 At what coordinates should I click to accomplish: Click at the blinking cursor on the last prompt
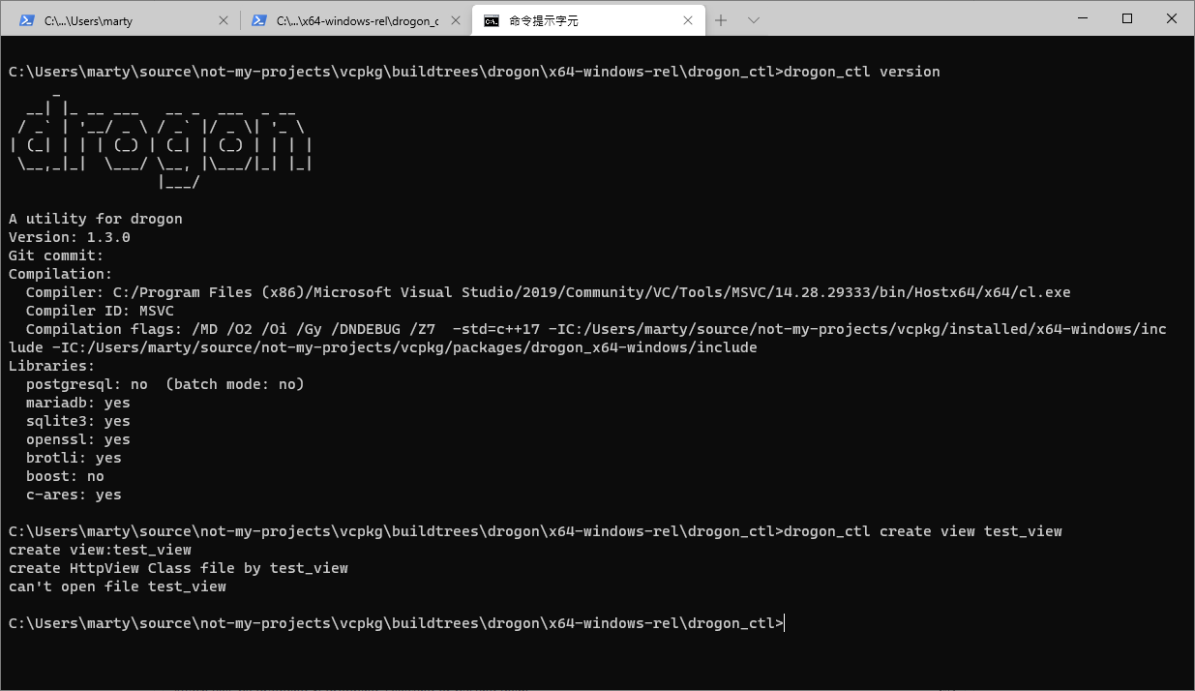(784, 622)
